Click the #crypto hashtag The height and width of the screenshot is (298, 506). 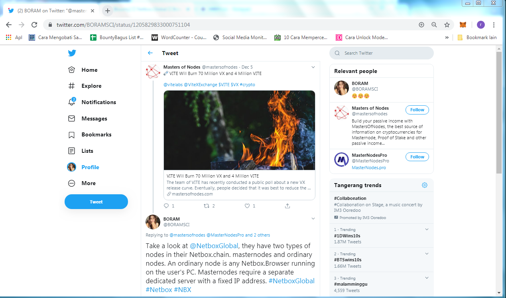tap(247, 85)
